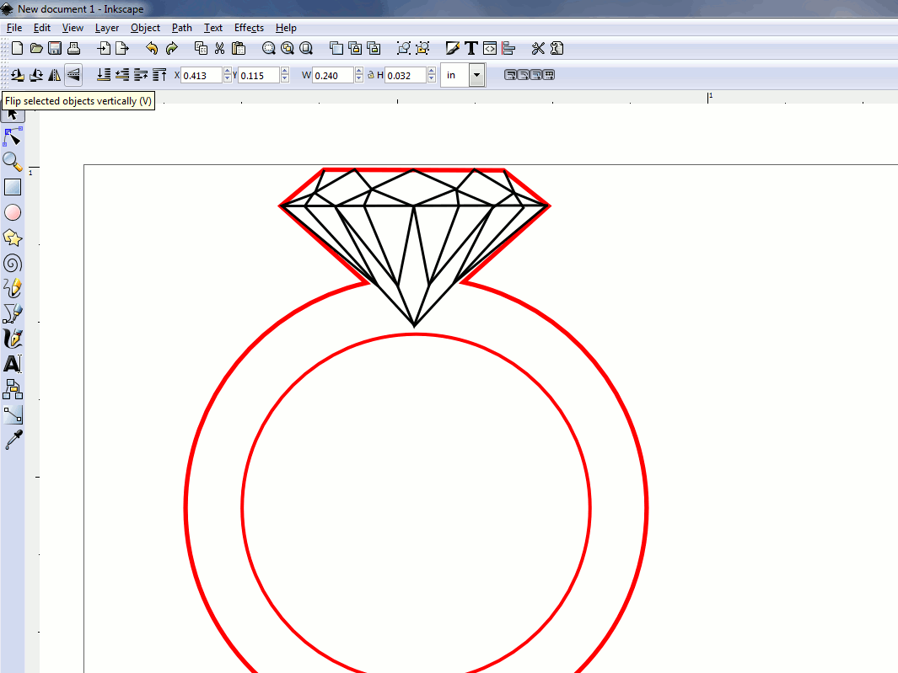Image resolution: width=898 pixels, height=673 pixels.
Task: Increase the X position spinner value
Action: (228, 72)
